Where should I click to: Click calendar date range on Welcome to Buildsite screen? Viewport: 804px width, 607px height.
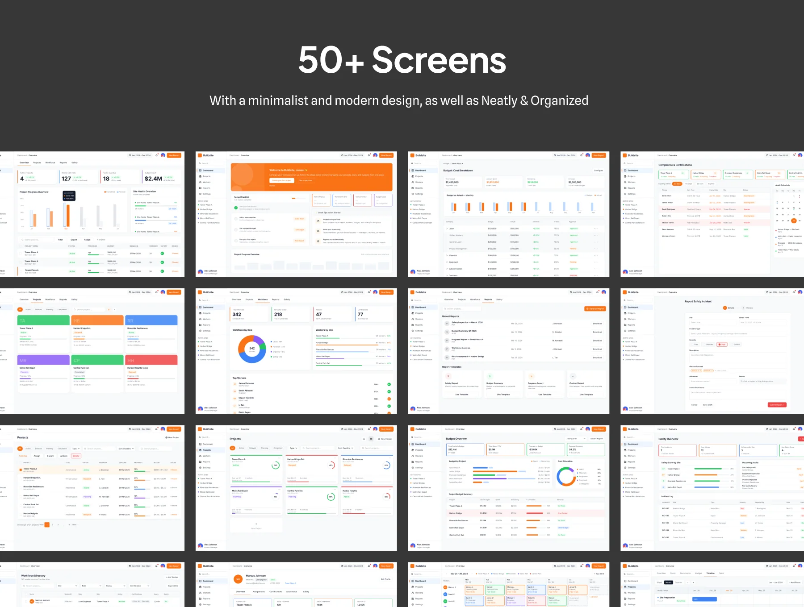[x=353, y=155]
